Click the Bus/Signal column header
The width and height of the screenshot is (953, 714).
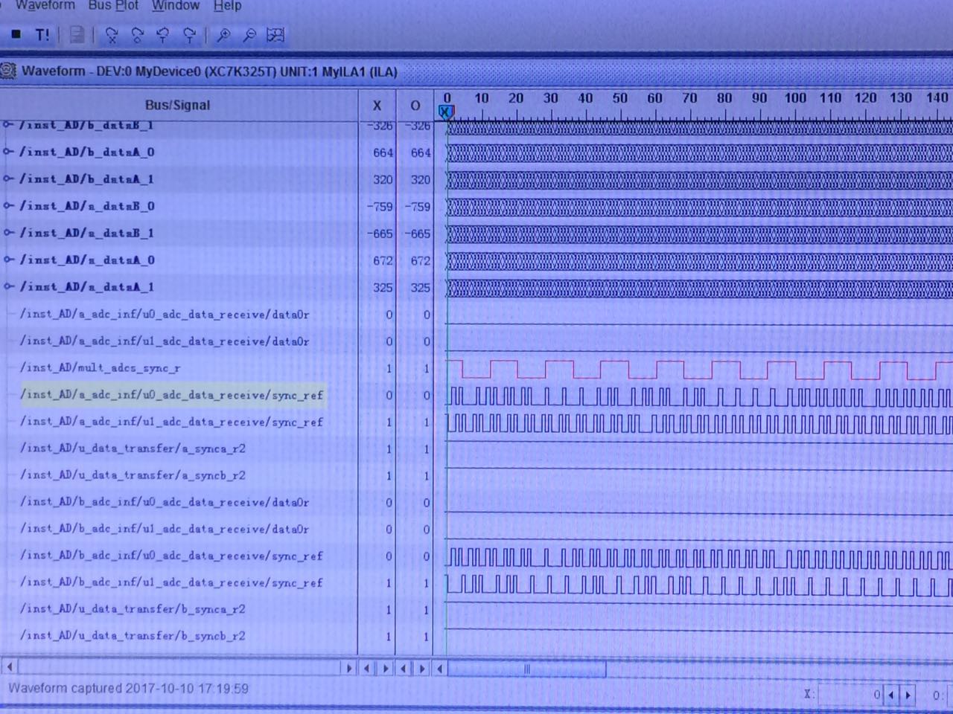tap(178, 105)
